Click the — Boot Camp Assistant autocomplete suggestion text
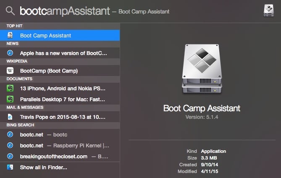Screen dimensions: 281x178 141,11
